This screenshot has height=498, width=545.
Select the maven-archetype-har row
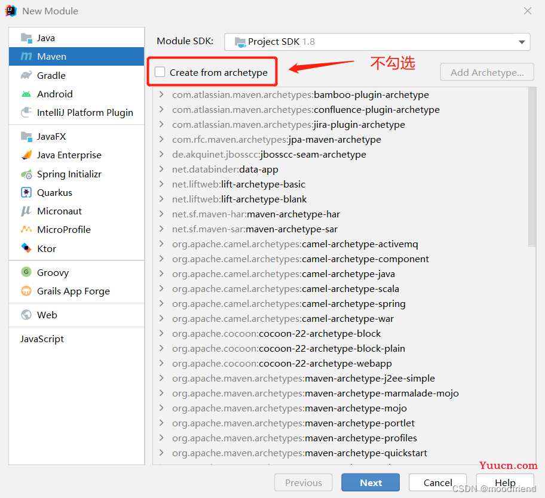pyautogui.click(x=341, y=214)
